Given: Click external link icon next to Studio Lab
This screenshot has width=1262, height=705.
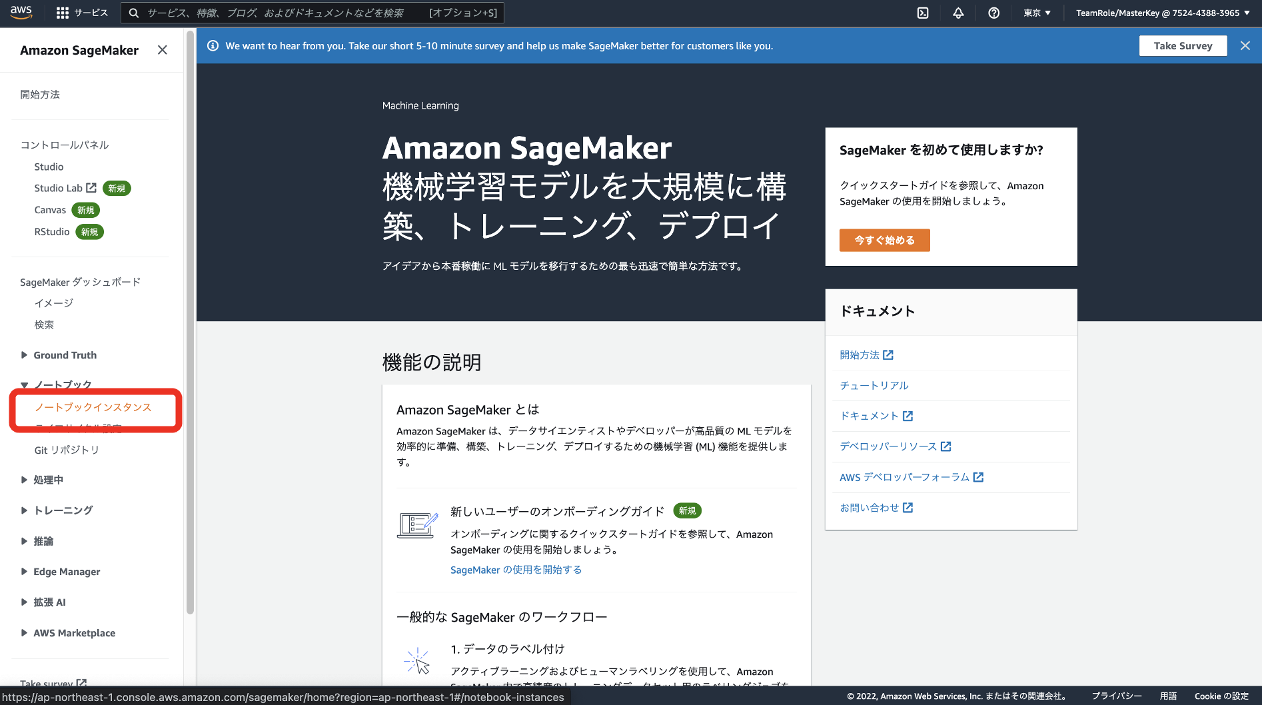Looking at the screenshot, I should [x=91, y=188].
